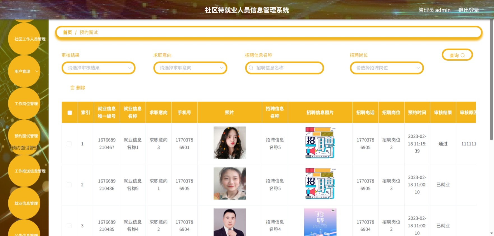
Task: Click the 社区待就业人员信息管理系统 title
Action: [247, 10]
